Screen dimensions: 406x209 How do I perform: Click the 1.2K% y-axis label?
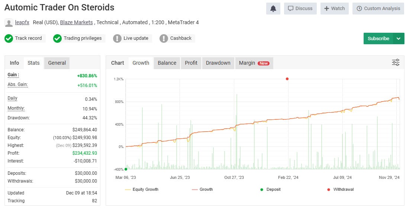pyautogui.click(x=119, y=79)
